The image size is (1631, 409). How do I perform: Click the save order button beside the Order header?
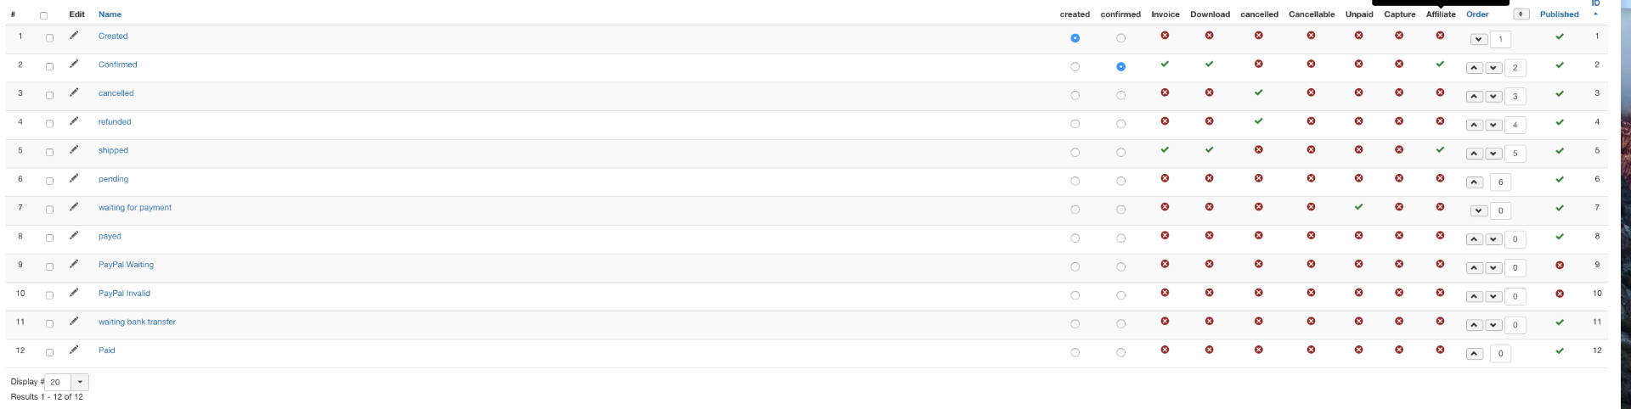coord(1521,14)
